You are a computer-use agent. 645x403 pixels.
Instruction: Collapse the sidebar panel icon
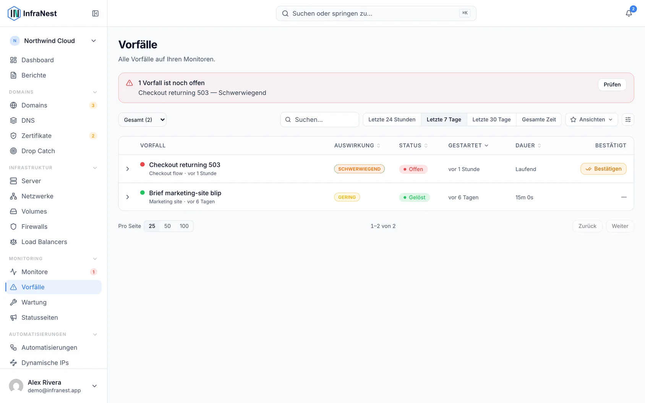click(96, 13)
